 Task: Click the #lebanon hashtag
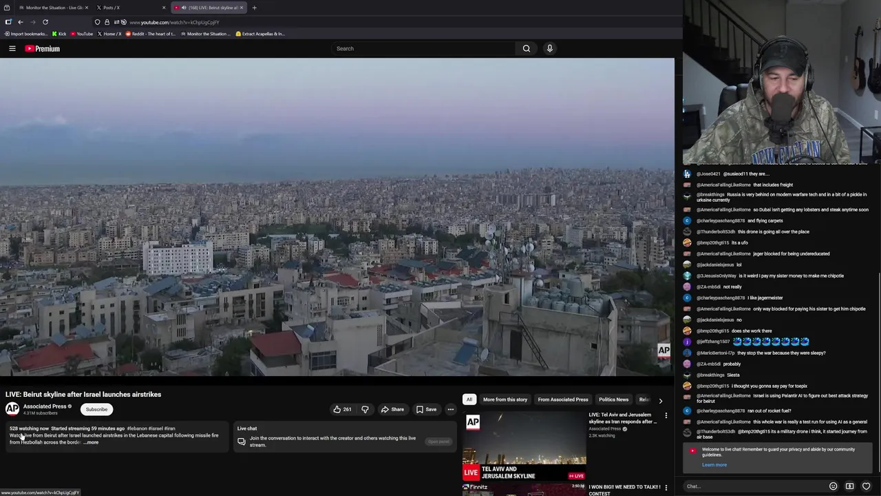click(x=137, y=428)
